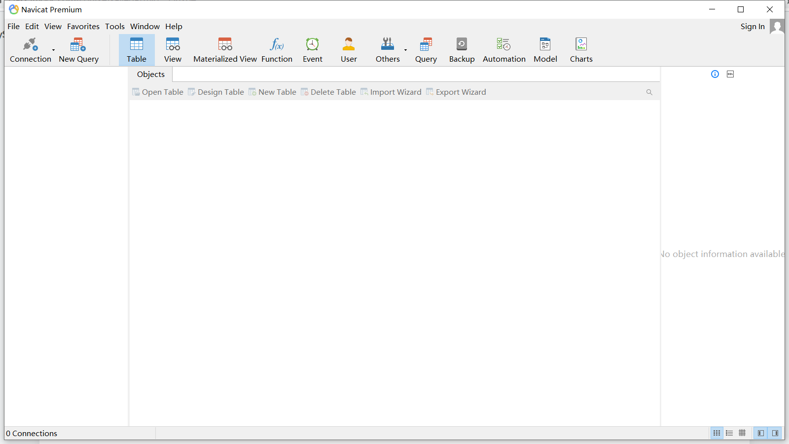The width and height of the screenshot is (789, 444).
Task: Open the Backup tool
Action: (462, 50)
